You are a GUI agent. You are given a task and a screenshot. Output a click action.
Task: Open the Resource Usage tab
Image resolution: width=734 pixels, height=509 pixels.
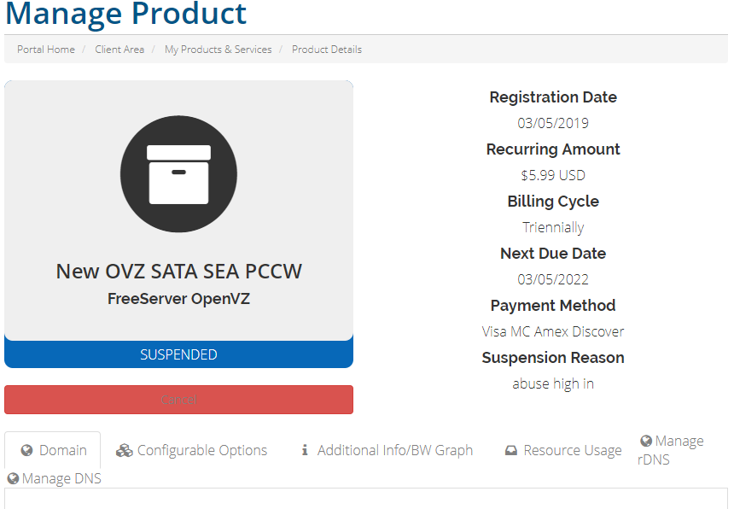pyautogui.click(x=572, y=450)
